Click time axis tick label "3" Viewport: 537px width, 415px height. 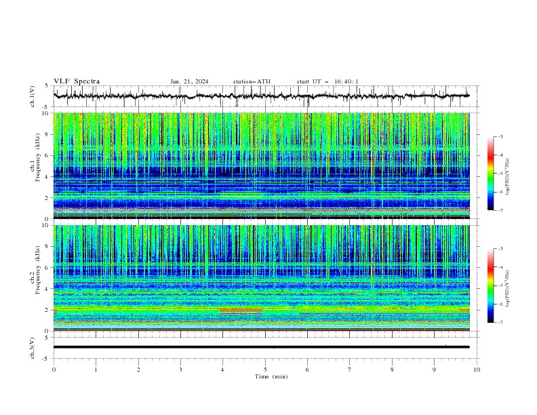(x=180, y=370)
